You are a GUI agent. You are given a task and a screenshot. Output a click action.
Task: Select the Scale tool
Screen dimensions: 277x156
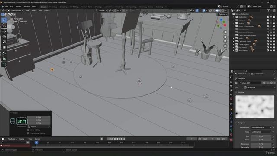[4, 42]
